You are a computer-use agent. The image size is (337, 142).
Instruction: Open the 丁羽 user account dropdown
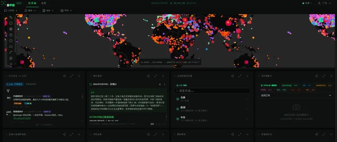324,3
